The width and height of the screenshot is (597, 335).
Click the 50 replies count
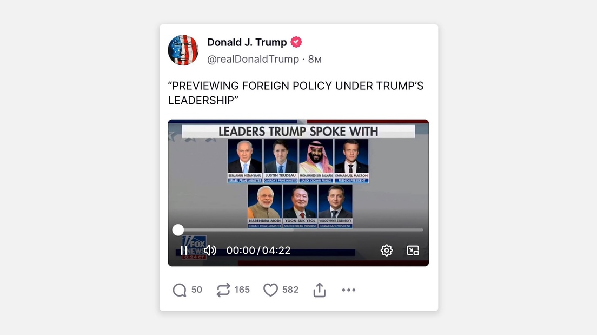(196, 290)
